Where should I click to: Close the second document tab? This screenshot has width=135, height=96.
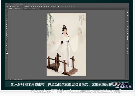tap(40, 9)
